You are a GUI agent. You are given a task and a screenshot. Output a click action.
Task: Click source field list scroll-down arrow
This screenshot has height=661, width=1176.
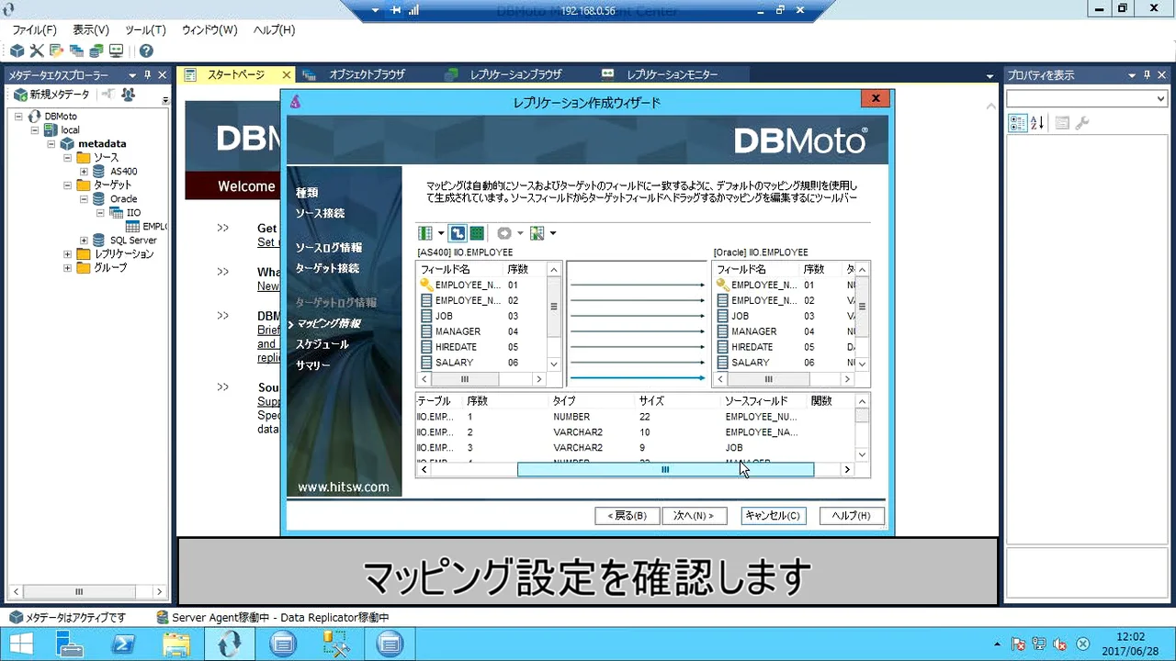(x=553, y=364)
